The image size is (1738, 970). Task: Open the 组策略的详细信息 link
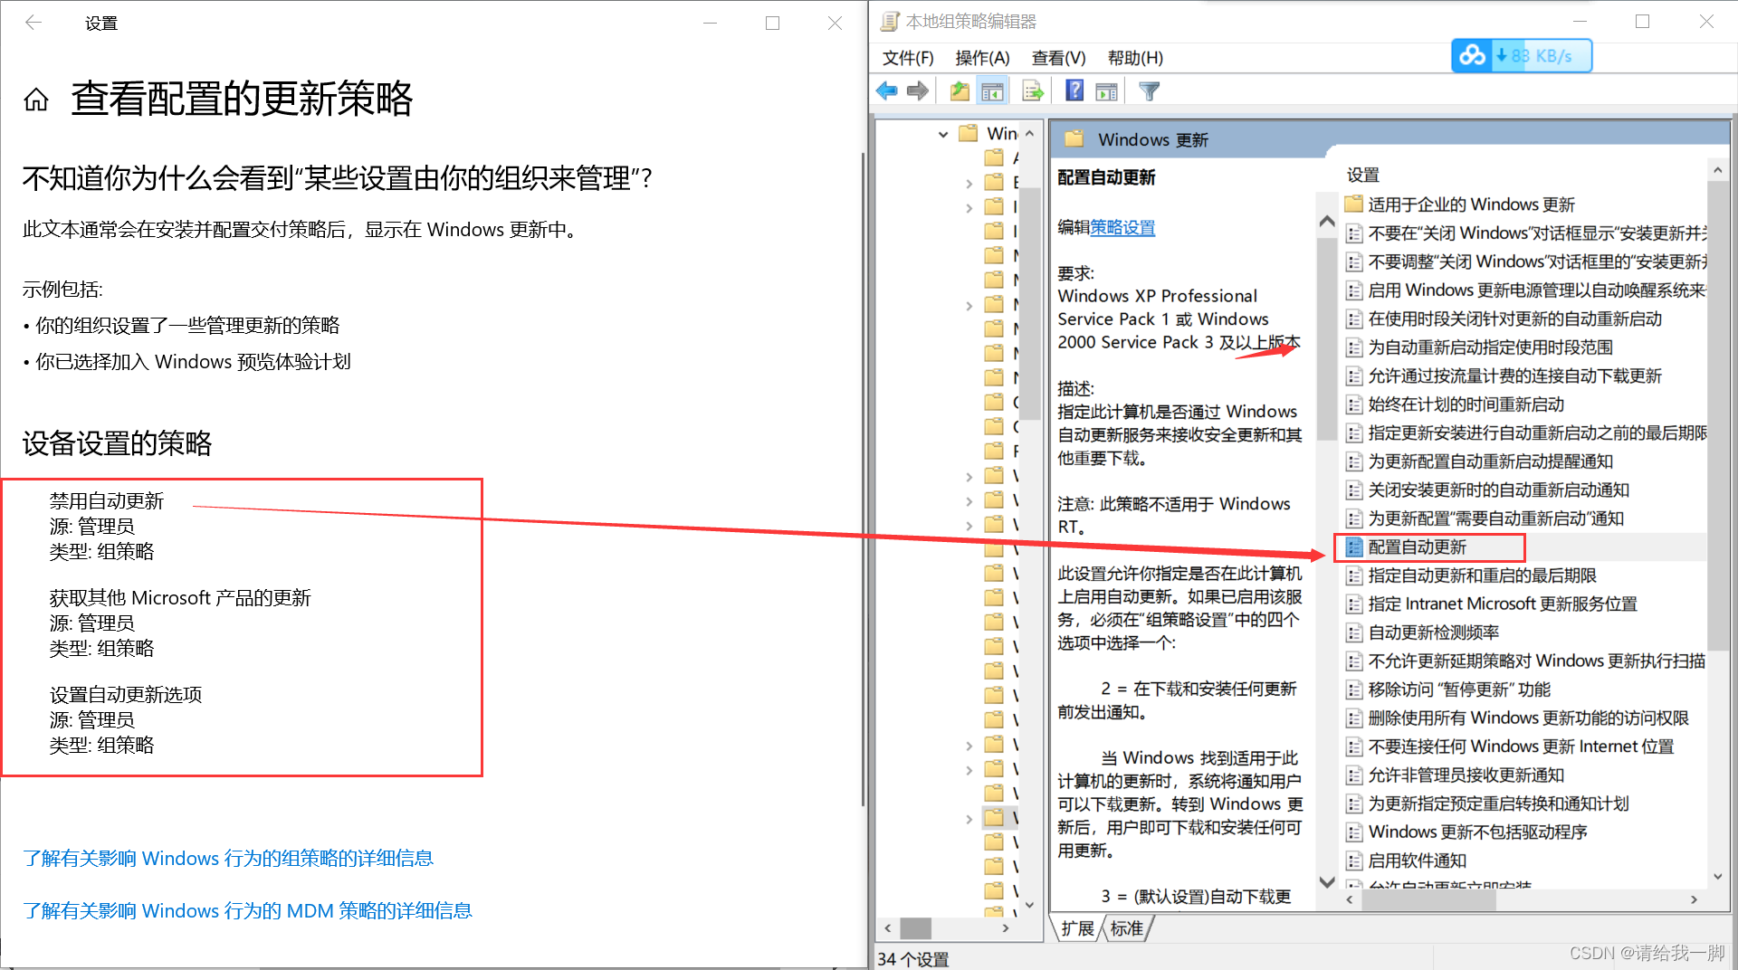[228, 858]
